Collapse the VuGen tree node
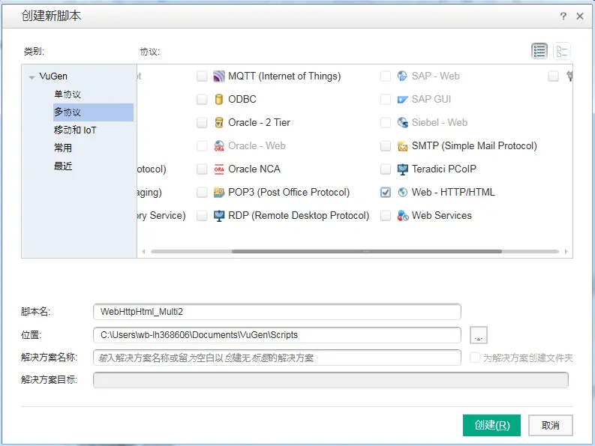The height and width of the screenshot is (446, 595). coord(32,77)
